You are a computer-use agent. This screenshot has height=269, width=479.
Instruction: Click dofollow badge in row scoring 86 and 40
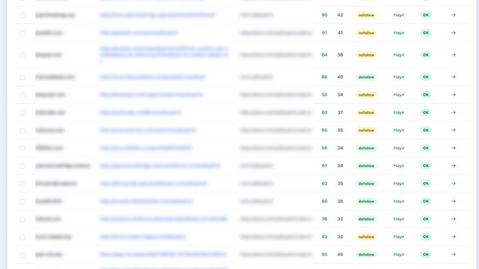coord(366,77)
